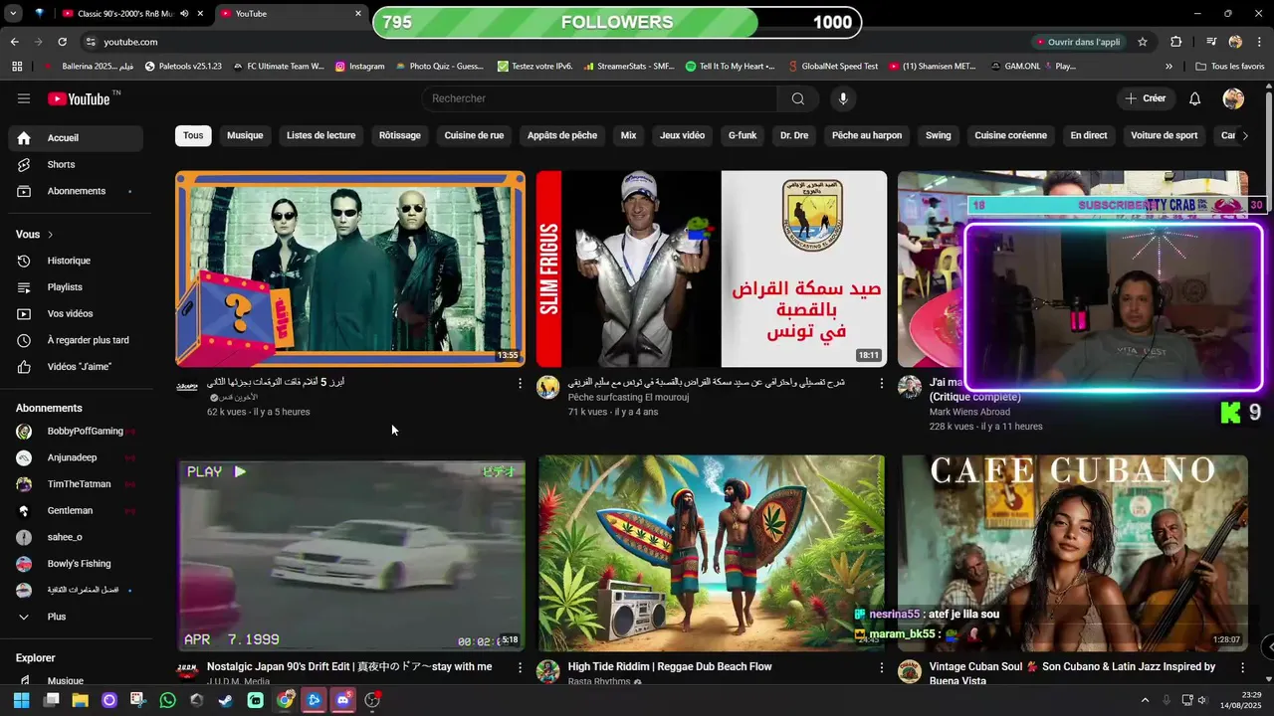Play the Cafe Cubano thumbnail video

pos(1073,553)
